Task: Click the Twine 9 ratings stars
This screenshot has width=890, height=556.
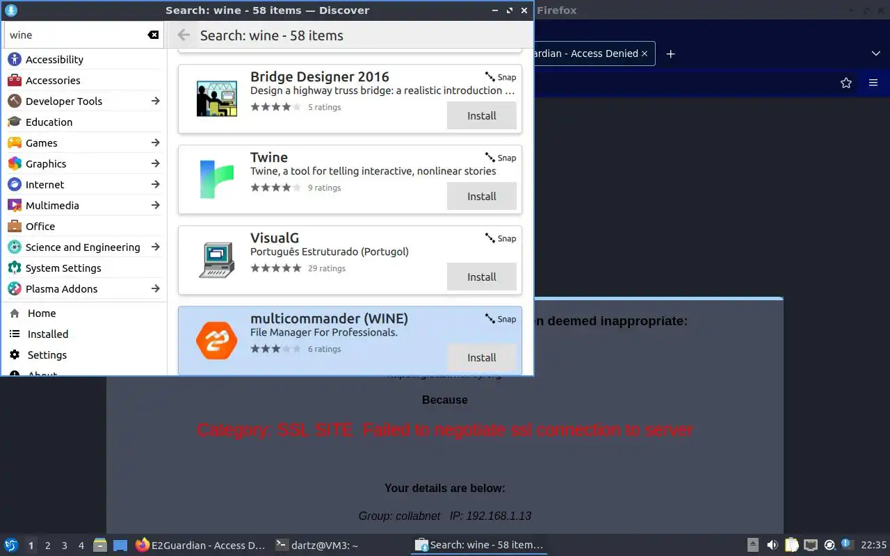Action: point(275,188)
